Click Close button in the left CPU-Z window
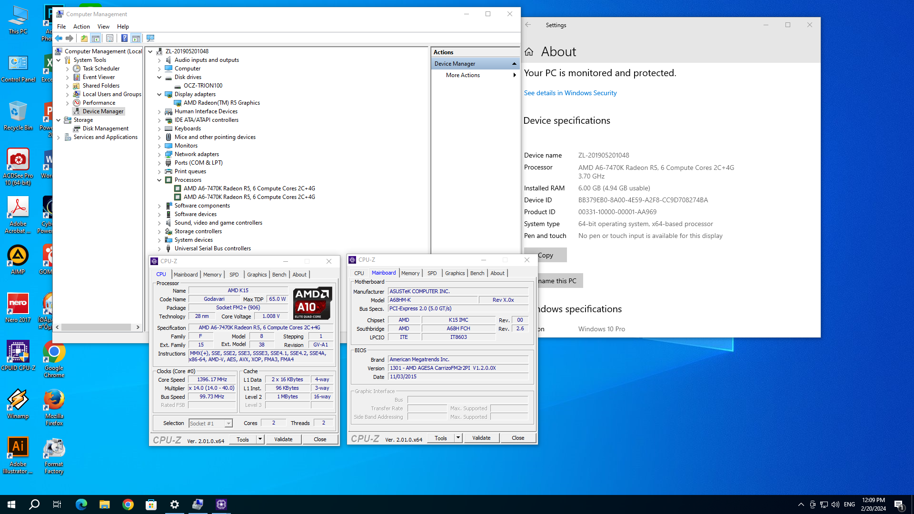This screenshot has width=914, height=514. coord(320,439)
